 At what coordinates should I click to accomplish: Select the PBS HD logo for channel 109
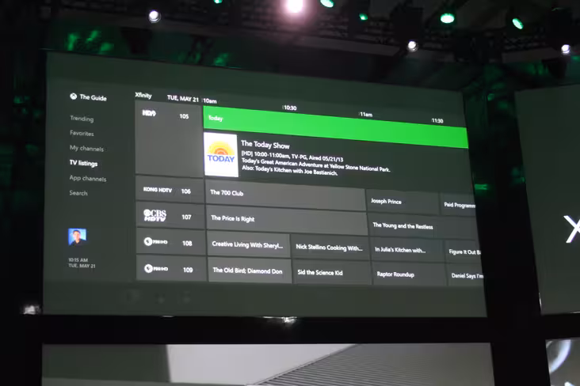coord(156,268)
